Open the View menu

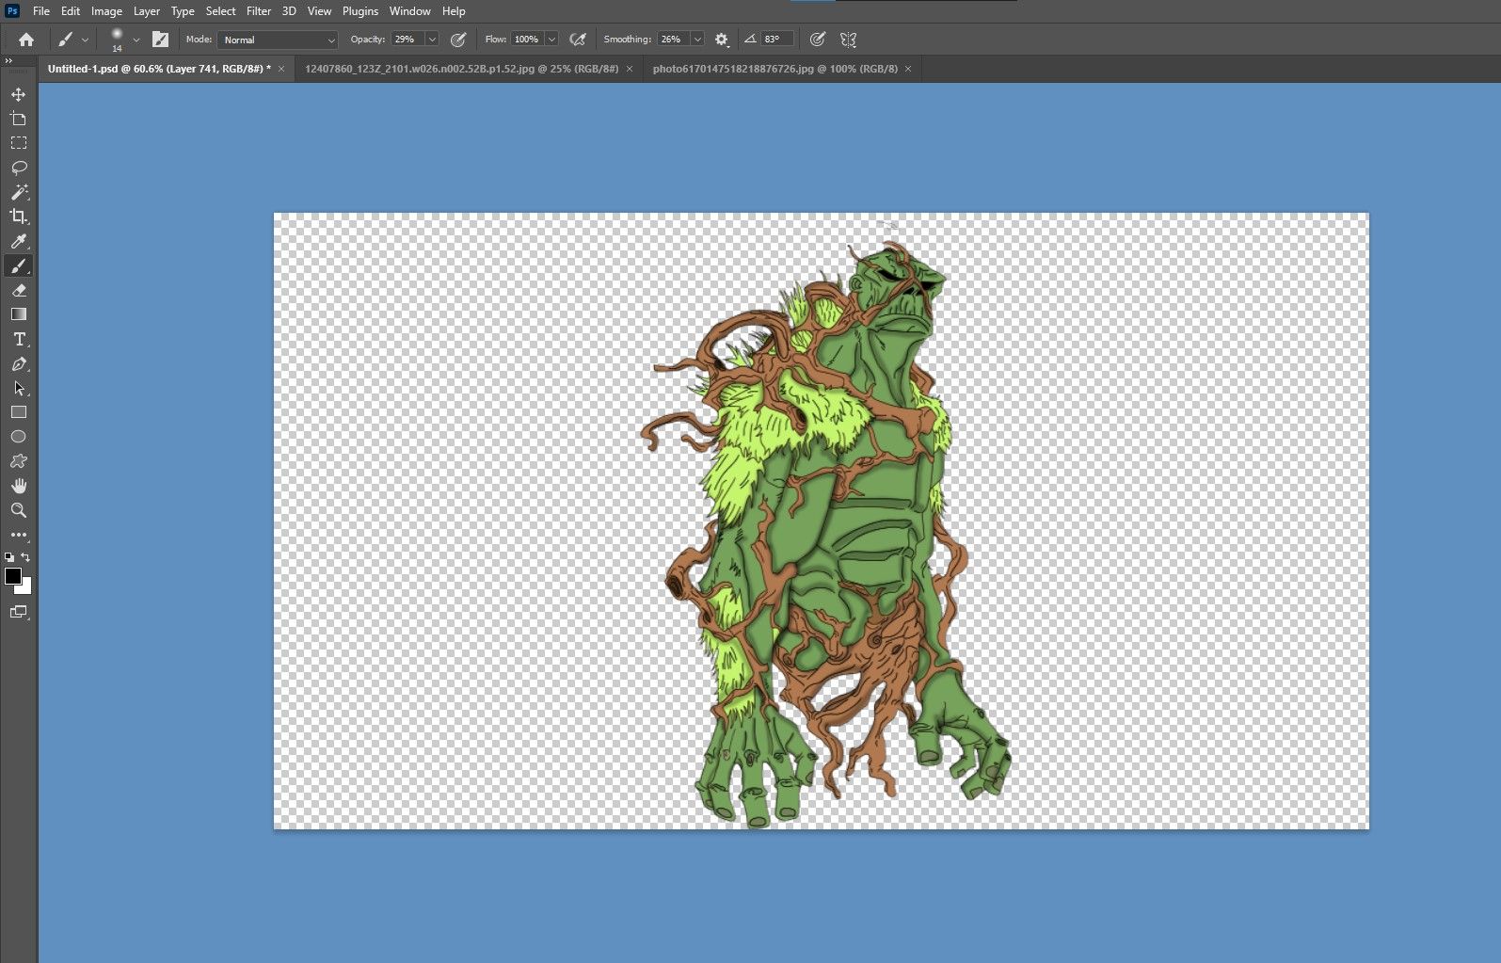[x=319, y=11]
